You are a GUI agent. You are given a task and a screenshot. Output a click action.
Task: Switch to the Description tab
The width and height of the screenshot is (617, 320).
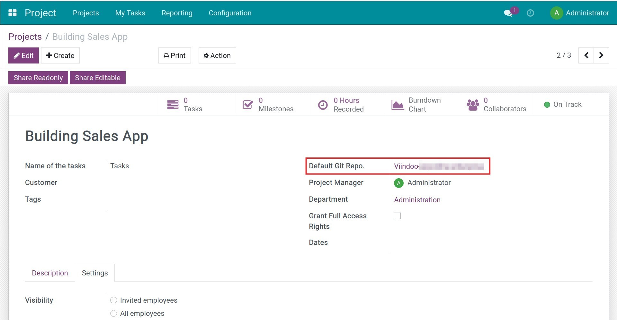click(x=50, y=273)
